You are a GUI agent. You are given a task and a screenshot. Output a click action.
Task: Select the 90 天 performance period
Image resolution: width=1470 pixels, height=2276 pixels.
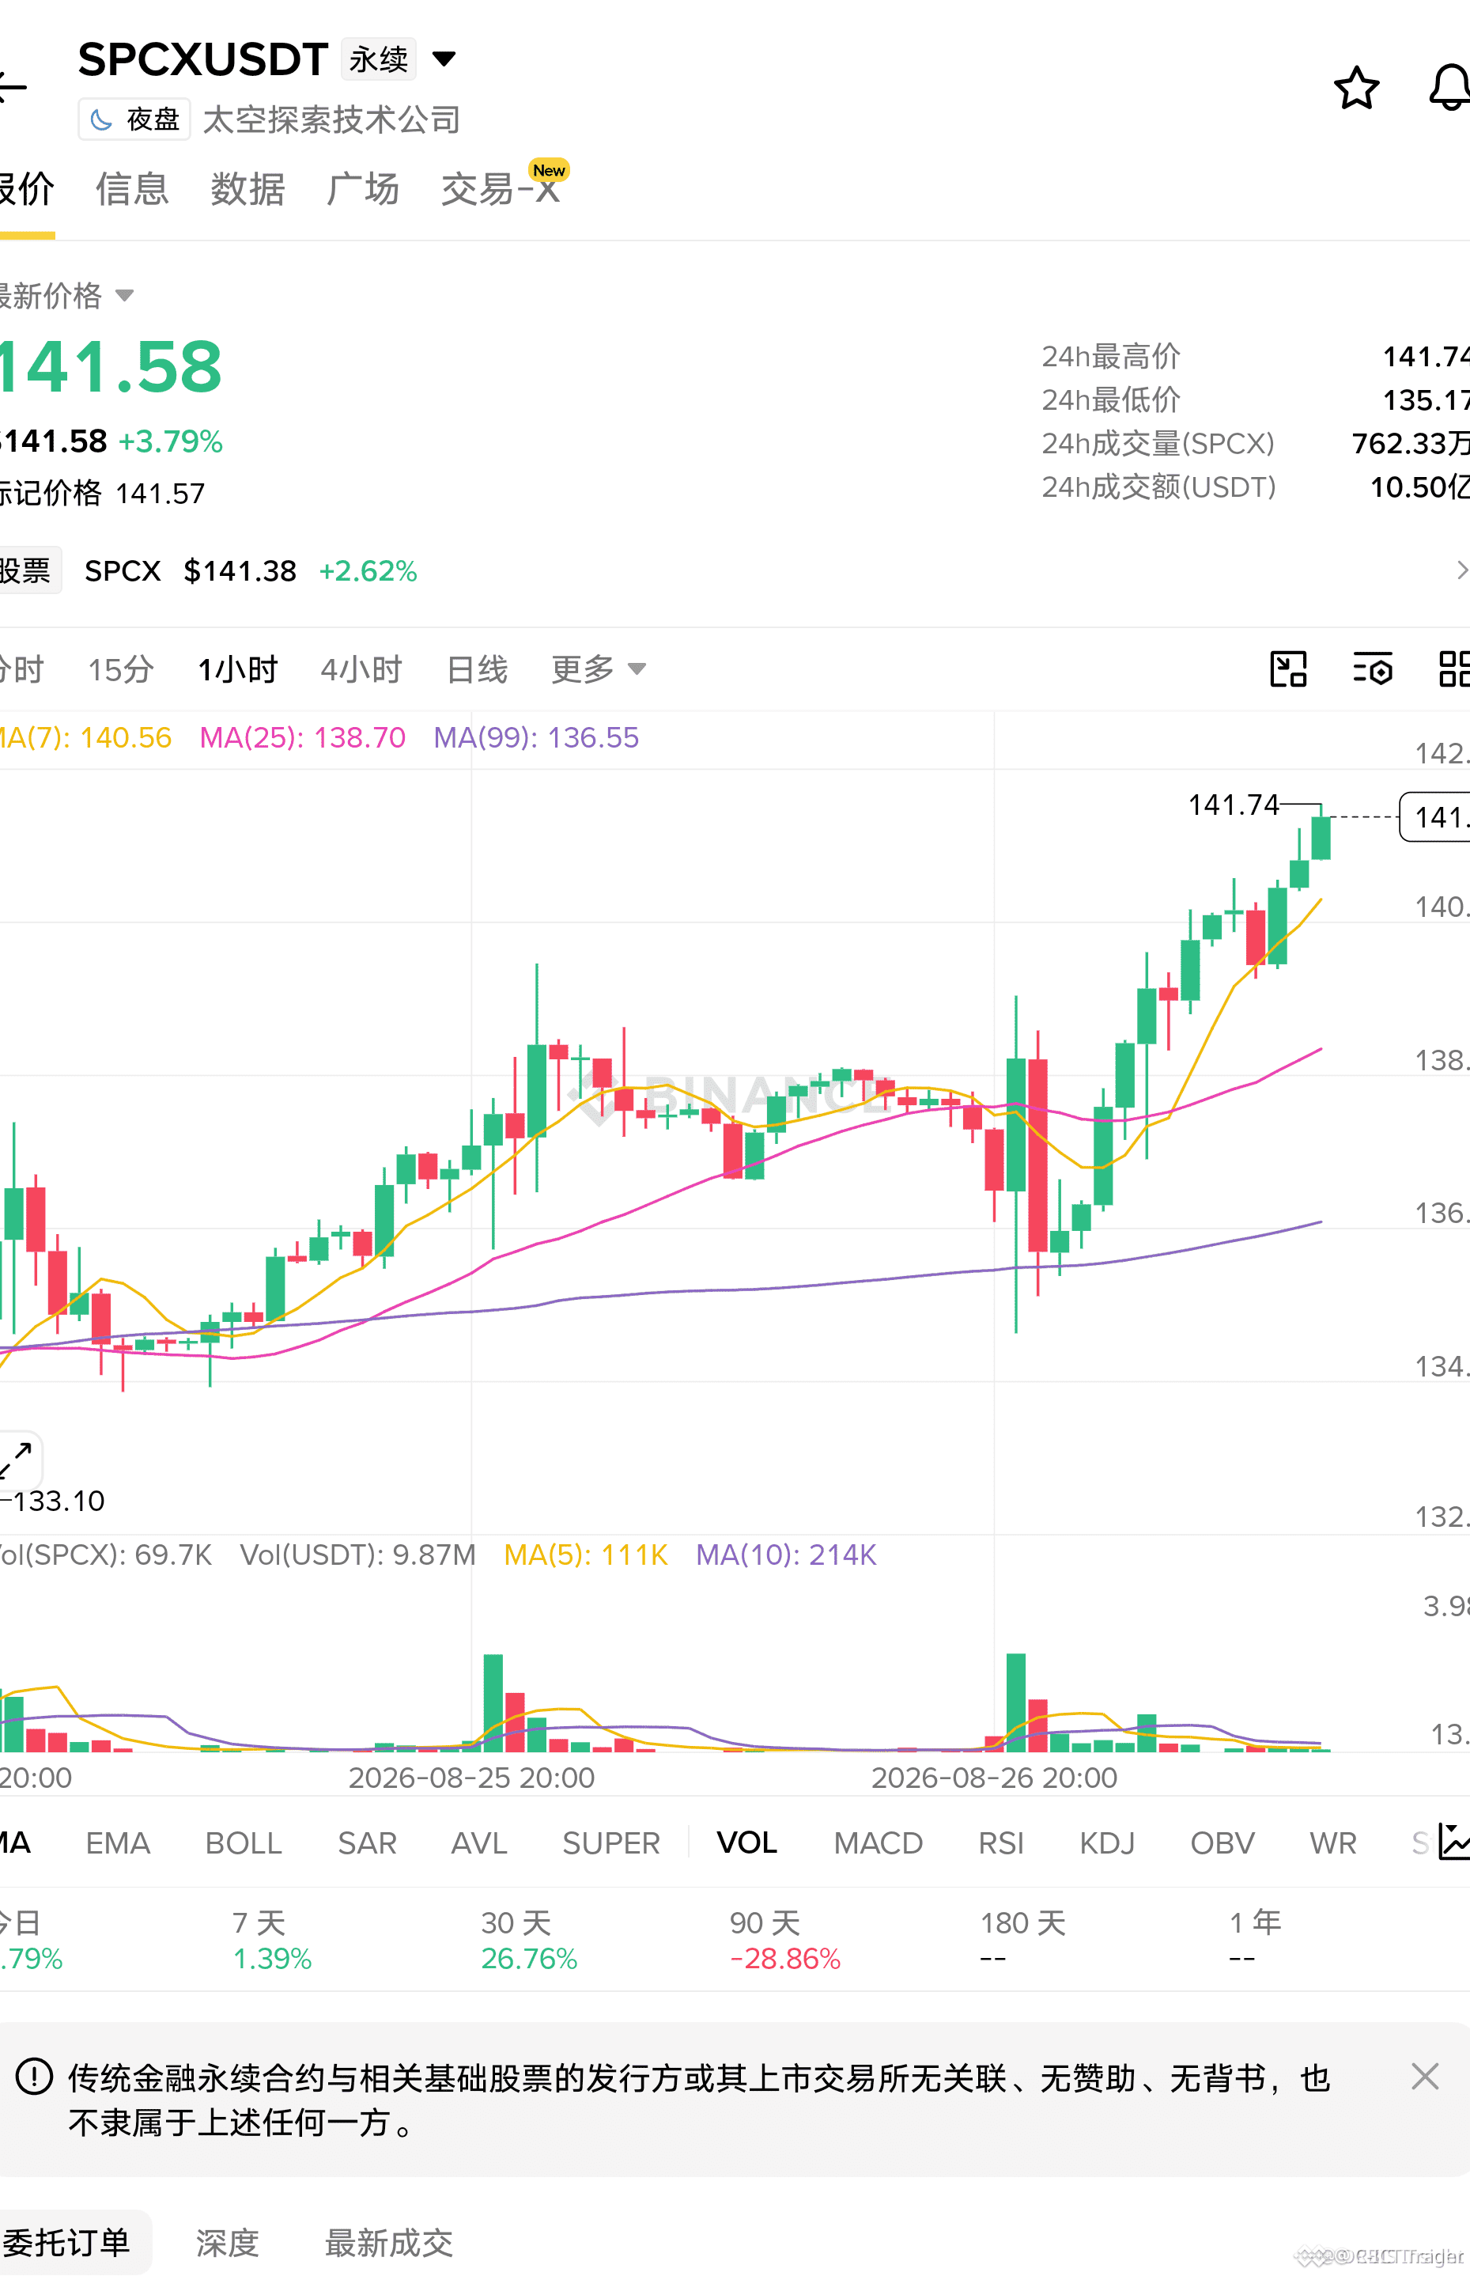click(x=784, y=1940)
